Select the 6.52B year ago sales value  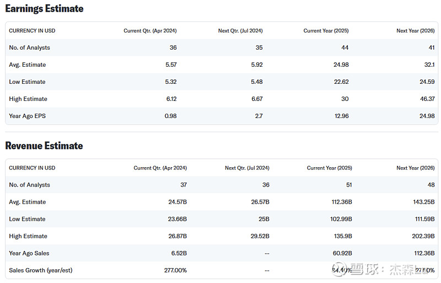178,253
